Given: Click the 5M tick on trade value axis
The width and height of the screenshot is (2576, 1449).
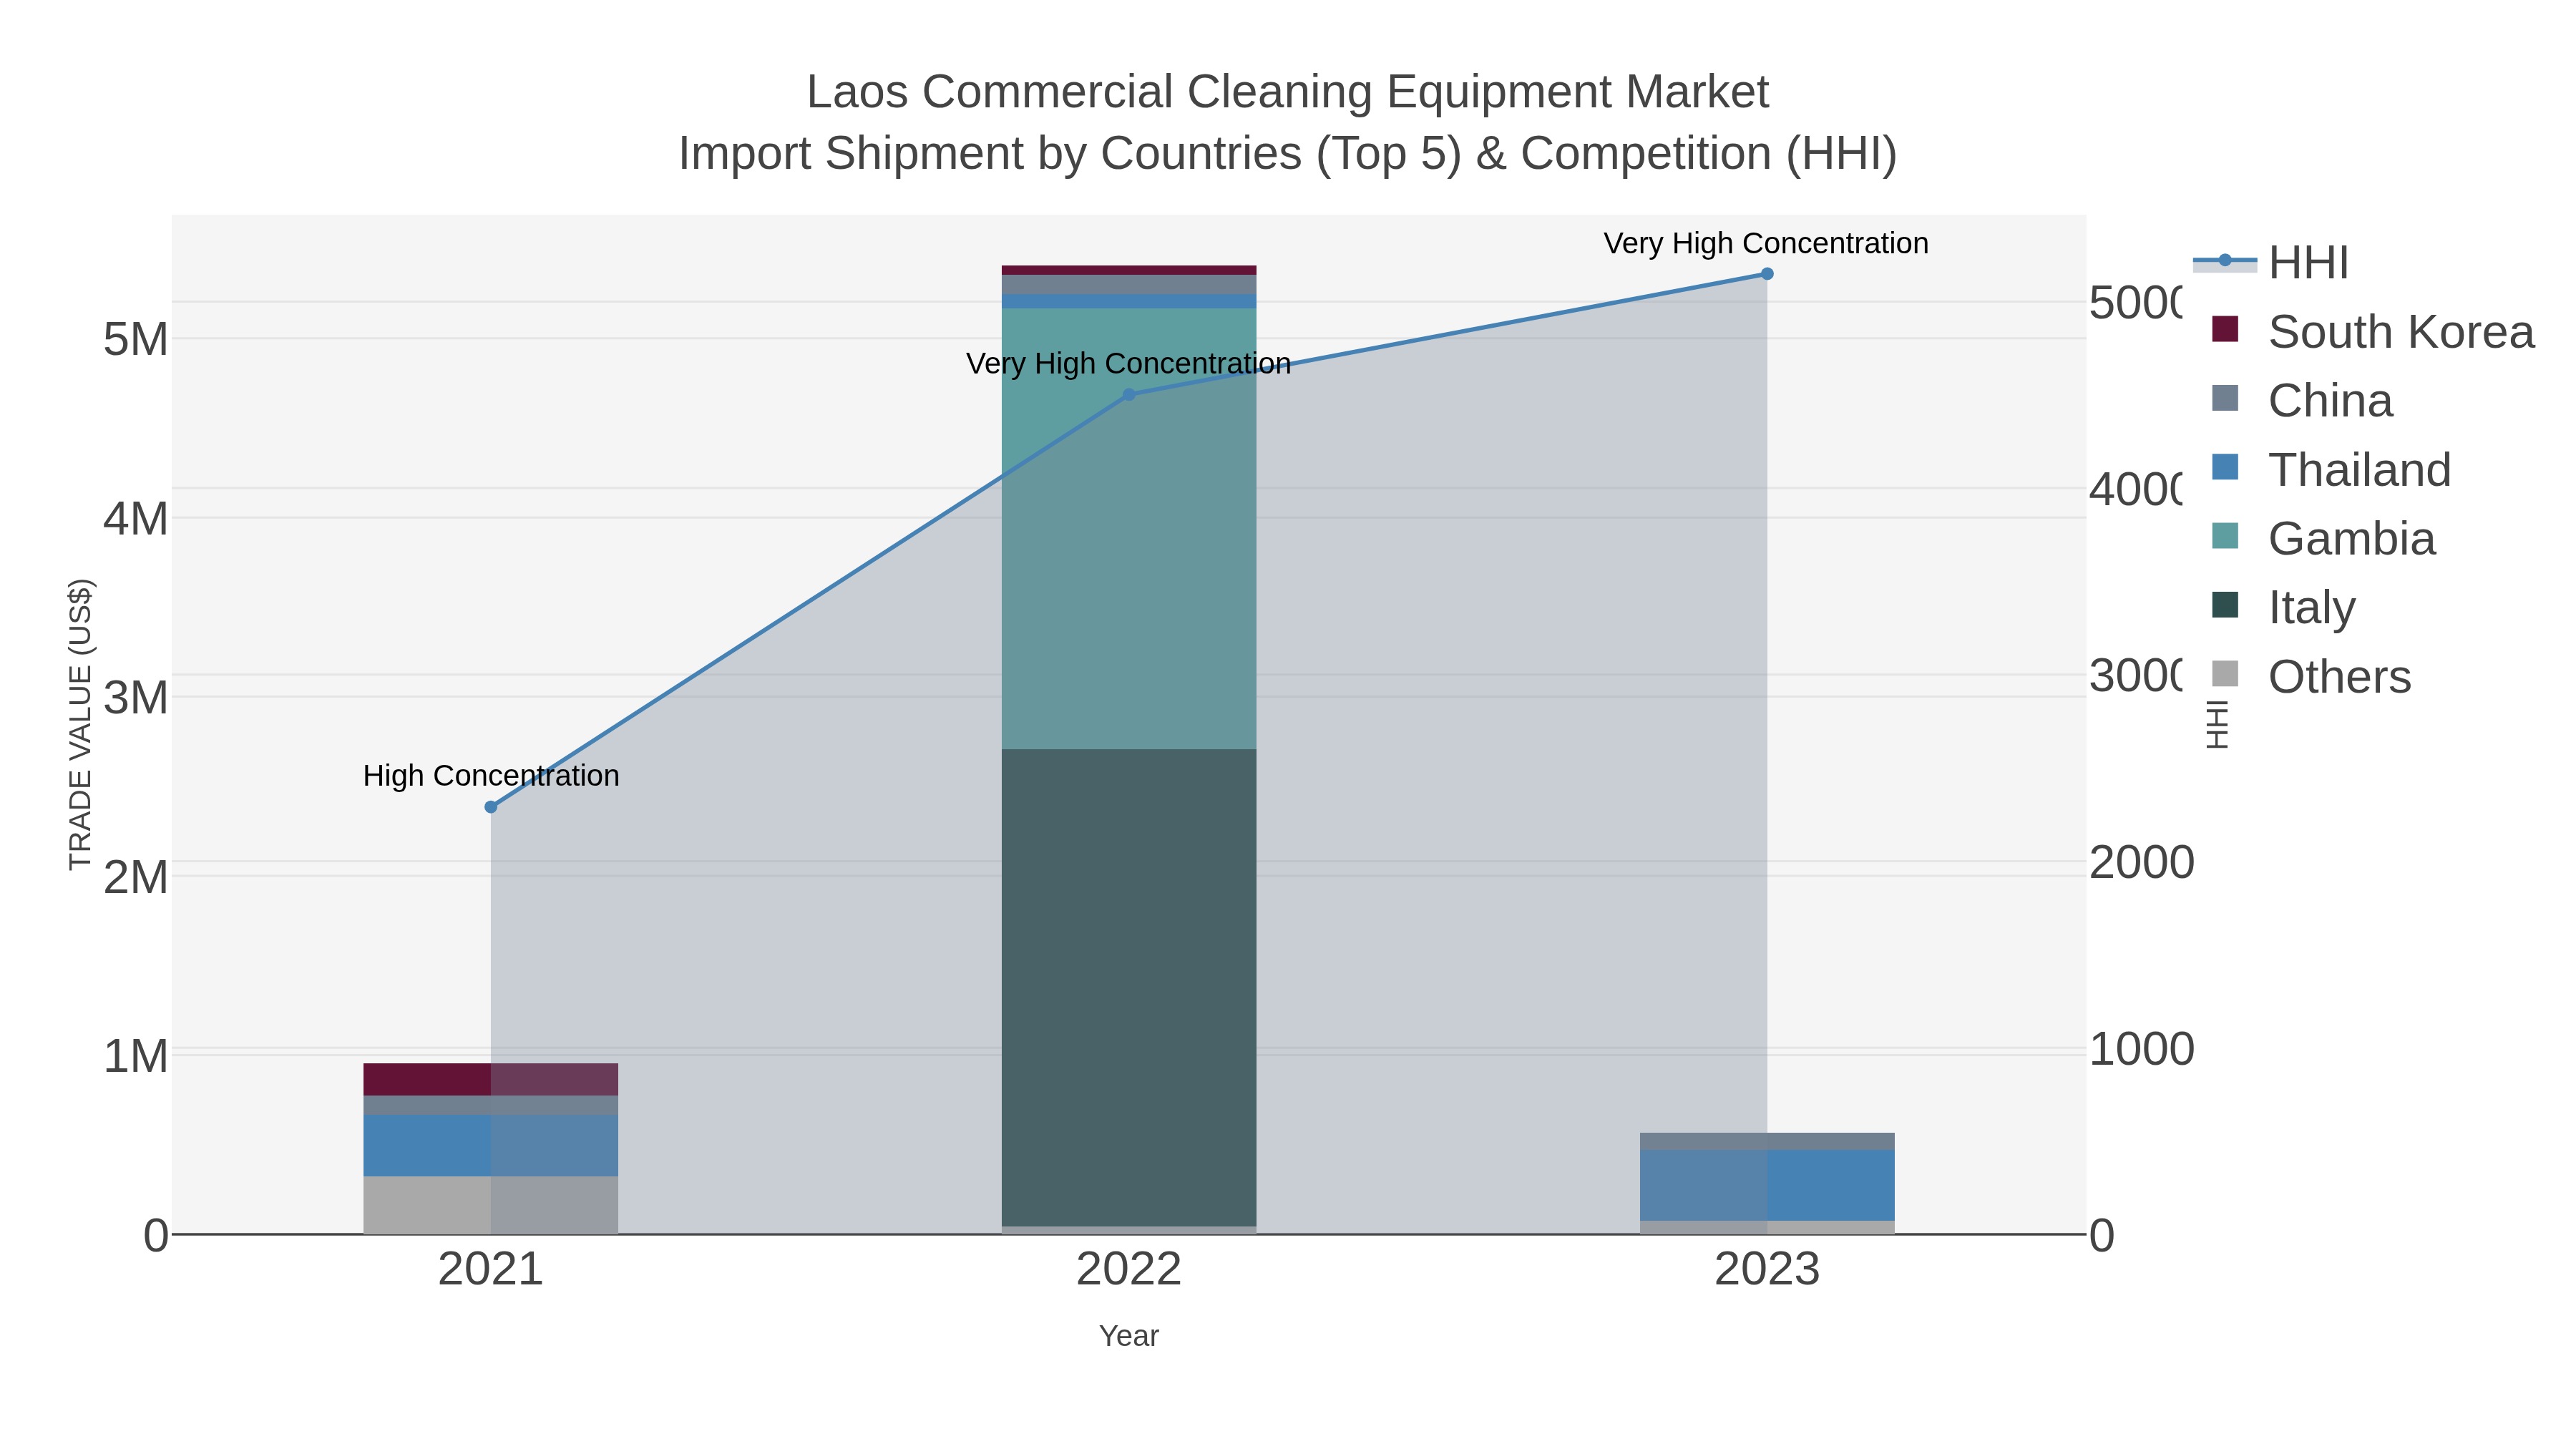Looking at the screenshot, I should [136, 339].
